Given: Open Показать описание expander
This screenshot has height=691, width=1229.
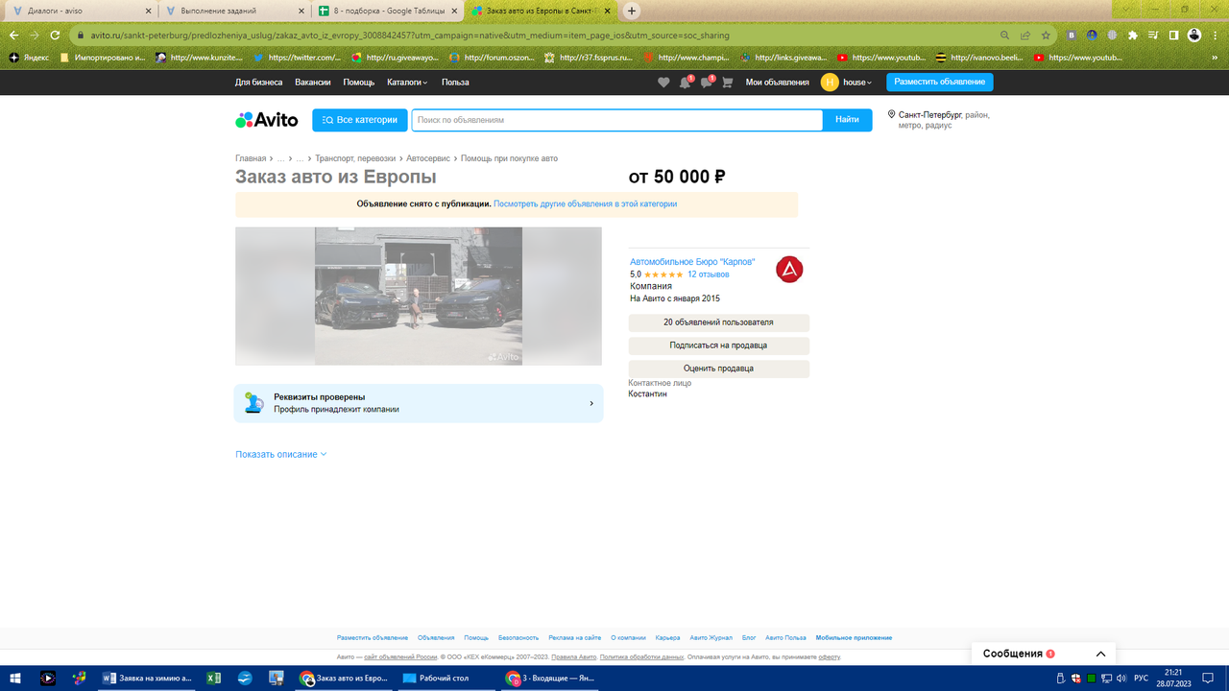Looking at the screenshot, I should (277, 453).
